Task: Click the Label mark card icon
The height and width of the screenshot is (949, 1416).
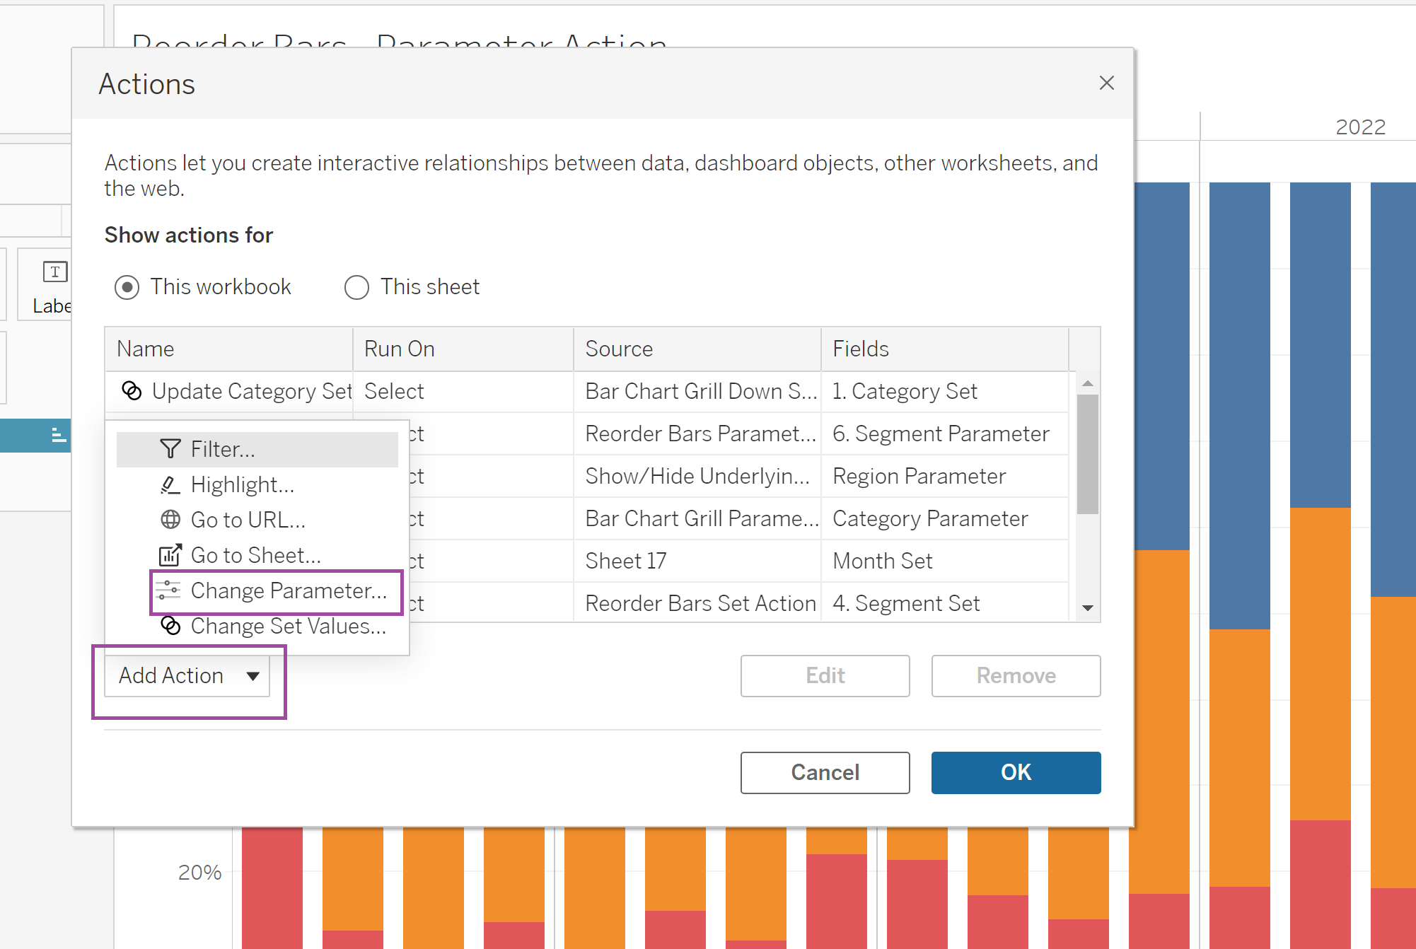Action: coord(55,272)
